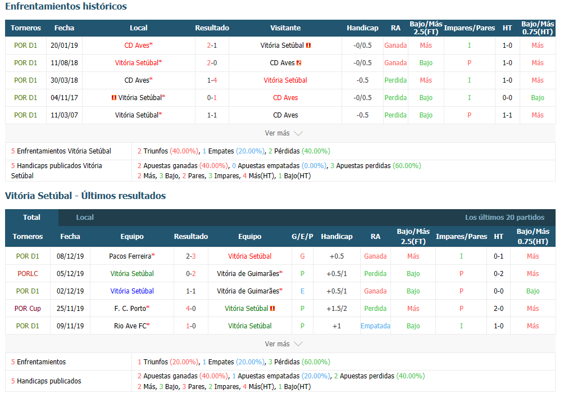Viewport: 564px width, 393px height.
Task: Open 'Los últimos 20 partidos' filter
Action: tap(504, 218)
